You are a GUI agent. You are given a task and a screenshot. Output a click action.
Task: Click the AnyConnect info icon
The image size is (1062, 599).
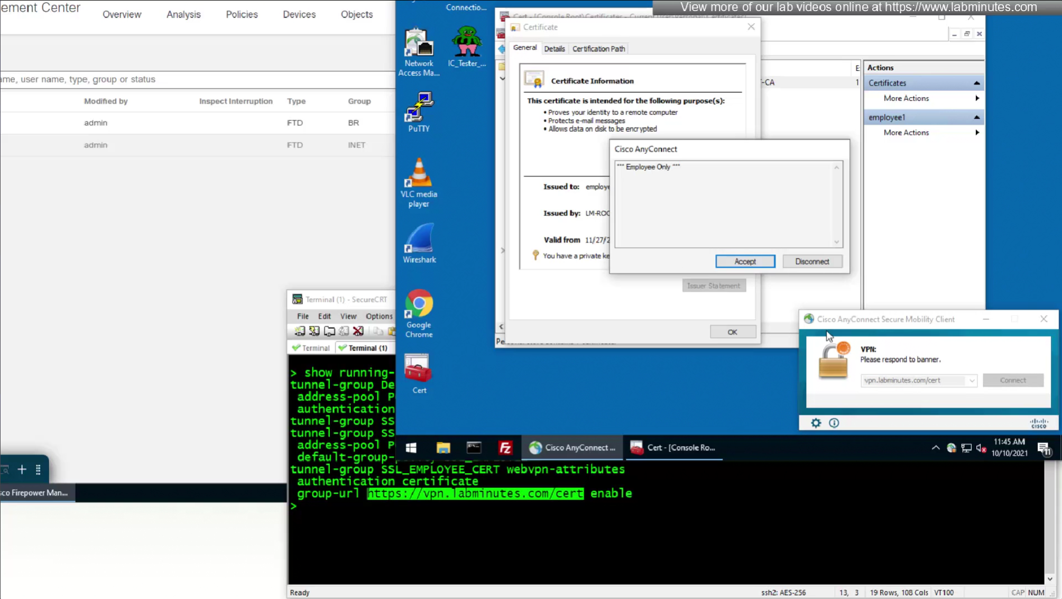tap(834, 423)
